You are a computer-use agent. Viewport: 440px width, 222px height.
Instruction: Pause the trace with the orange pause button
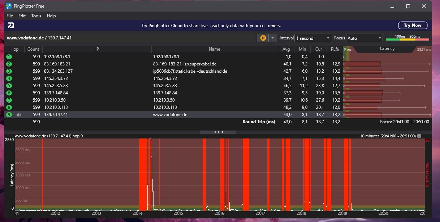[x=263, y=38]
